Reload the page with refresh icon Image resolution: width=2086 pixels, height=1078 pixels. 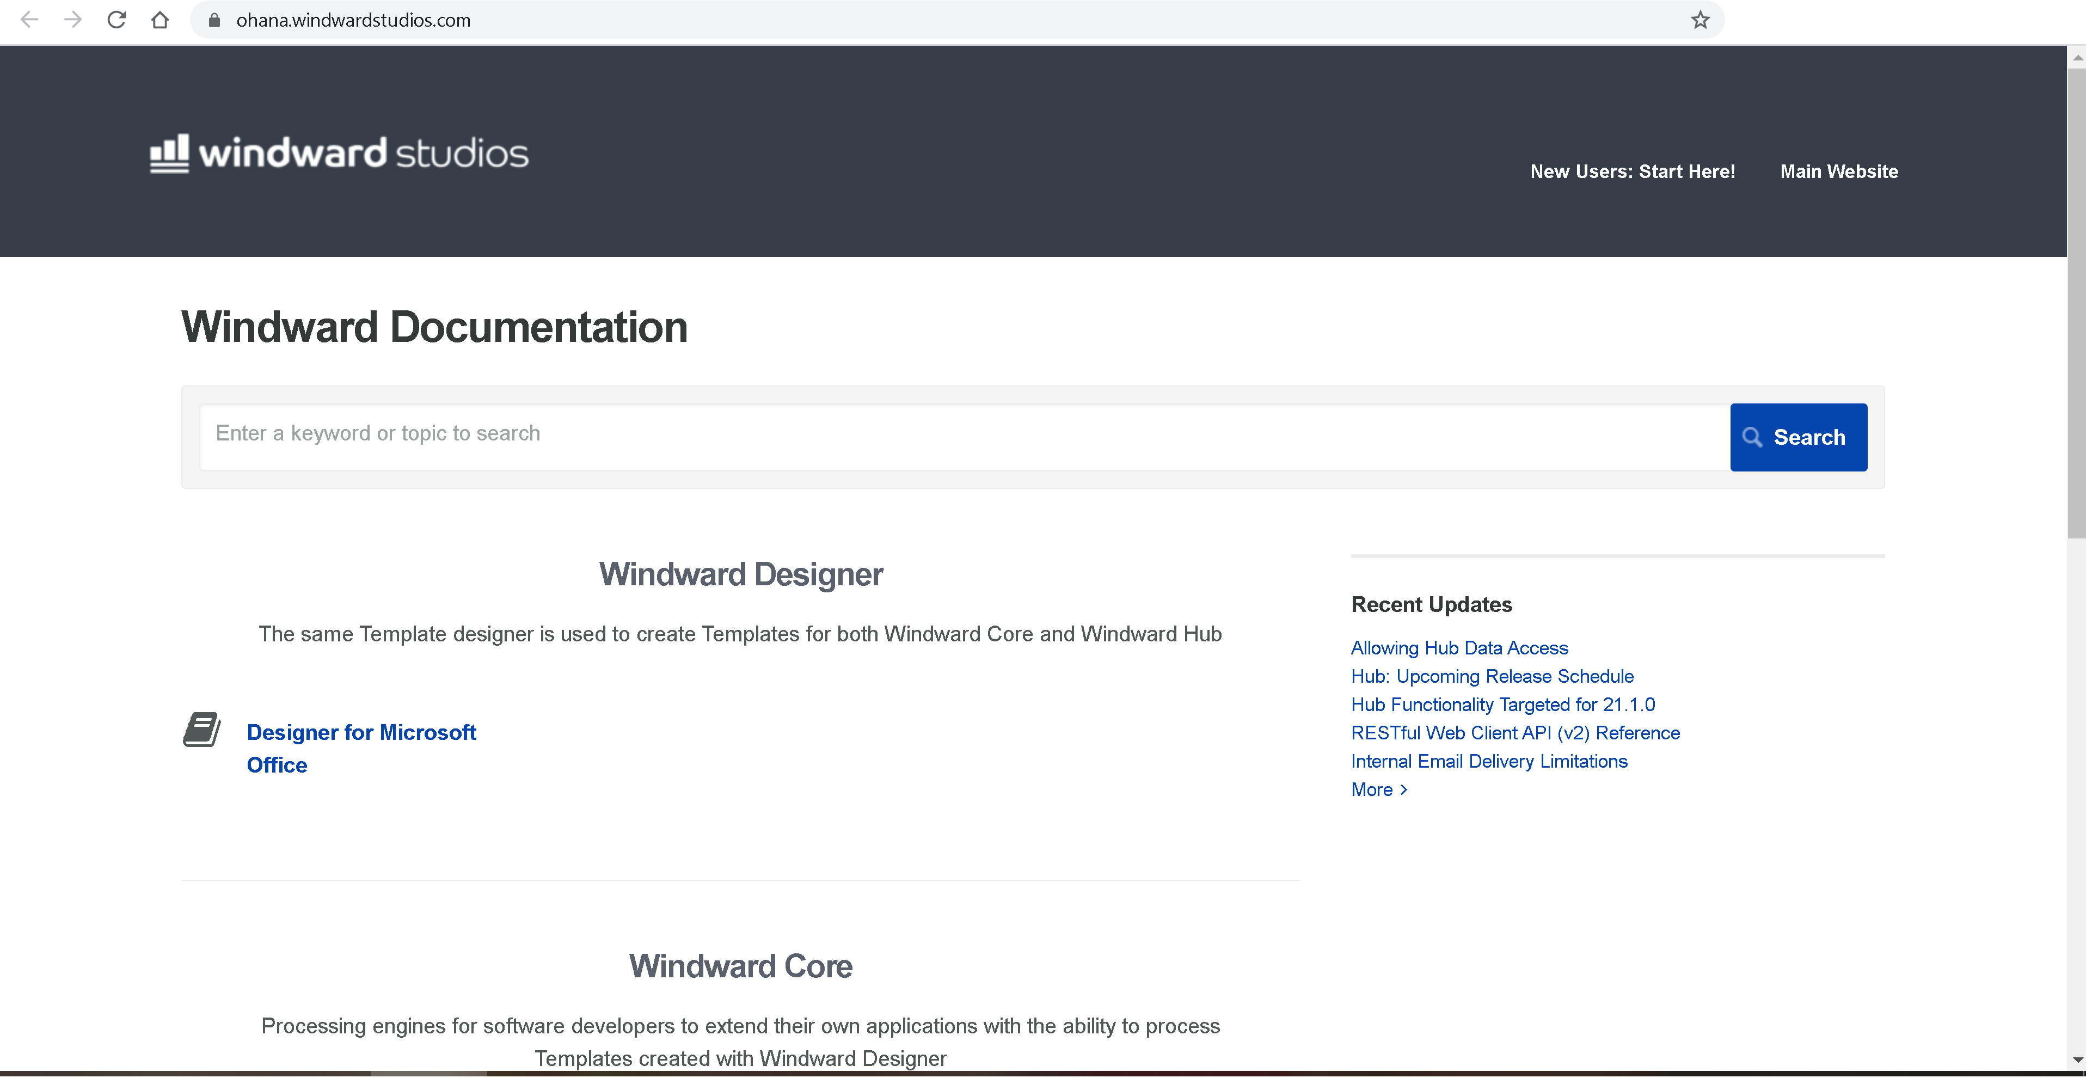pos(116,20)
